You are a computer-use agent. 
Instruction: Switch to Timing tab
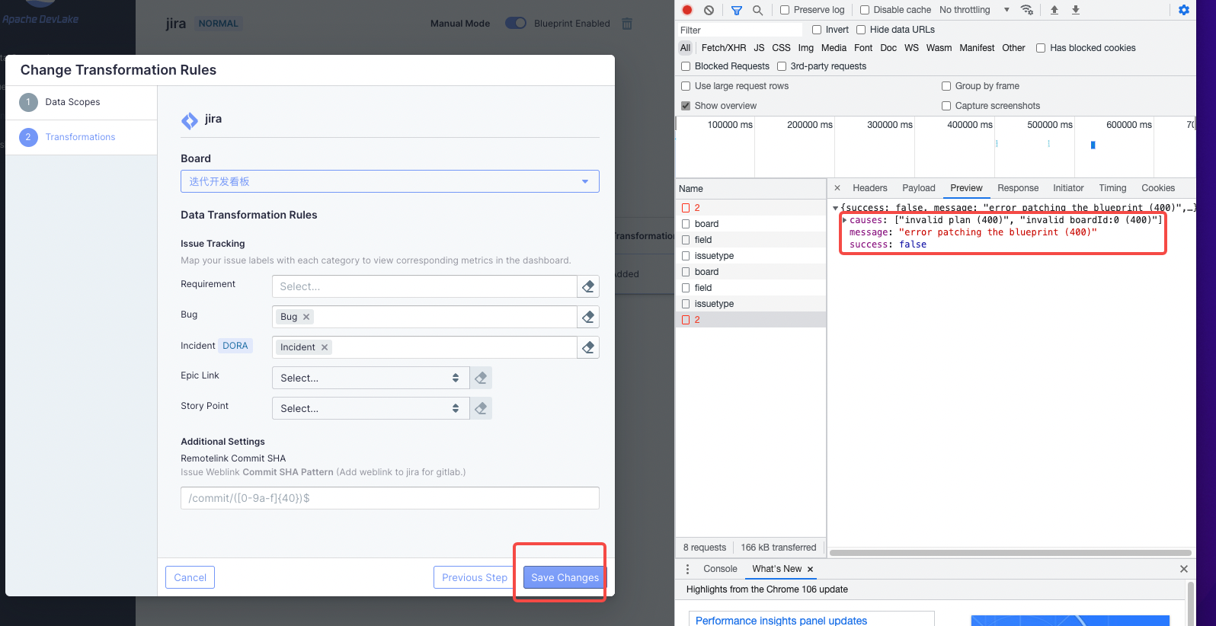(x=1112, y=188)
